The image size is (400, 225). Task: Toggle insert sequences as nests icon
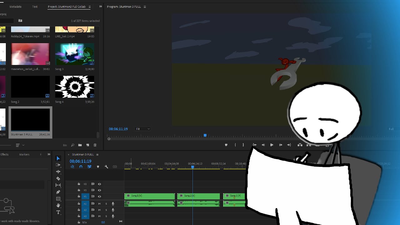coord(72,167)
